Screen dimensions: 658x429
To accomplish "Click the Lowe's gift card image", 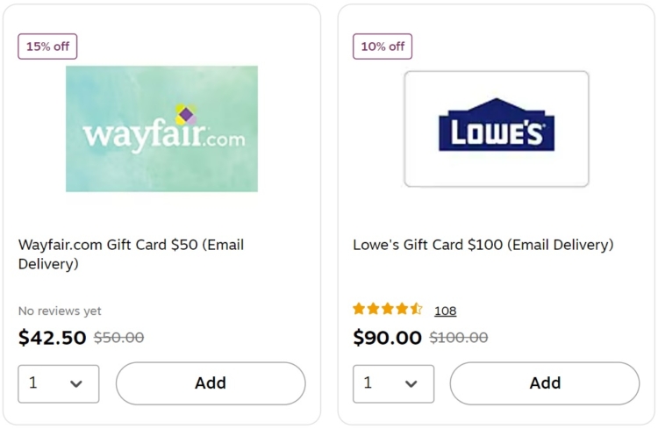I will [x=497, y=128].
